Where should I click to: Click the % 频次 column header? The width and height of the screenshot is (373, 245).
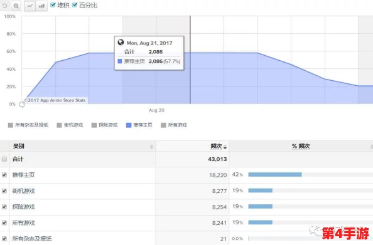click(301, 146)
